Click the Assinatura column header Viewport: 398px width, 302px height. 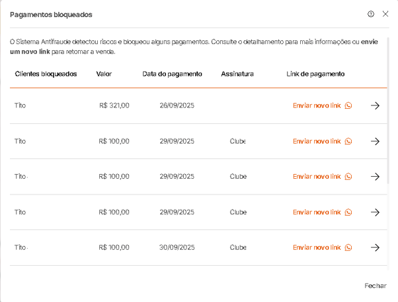[237, 74]
